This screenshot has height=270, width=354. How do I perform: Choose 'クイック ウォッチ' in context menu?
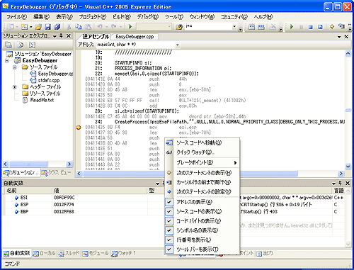202,152
